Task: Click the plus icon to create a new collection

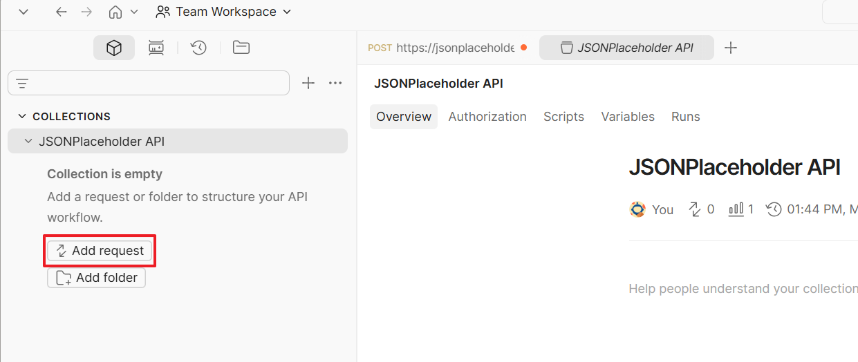Action: point(308,83)
